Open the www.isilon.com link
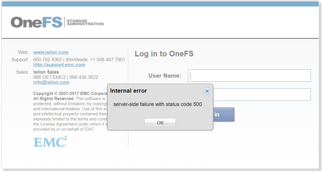 tap(51, 52)
